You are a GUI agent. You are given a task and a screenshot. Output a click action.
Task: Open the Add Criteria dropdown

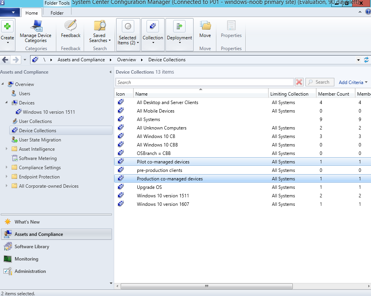(x=353, y=82)
